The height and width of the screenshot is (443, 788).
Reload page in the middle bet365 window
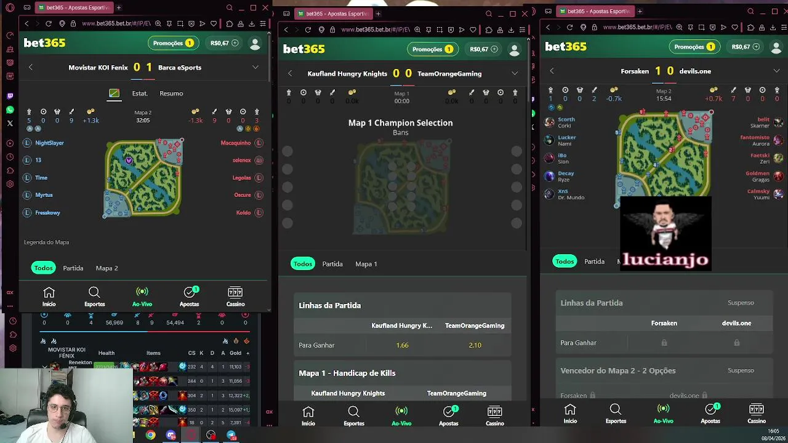(x=308, y=30)
